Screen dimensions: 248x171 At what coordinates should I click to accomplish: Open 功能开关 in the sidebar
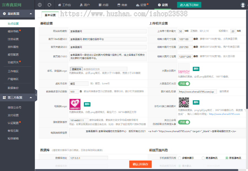(13, 63)
